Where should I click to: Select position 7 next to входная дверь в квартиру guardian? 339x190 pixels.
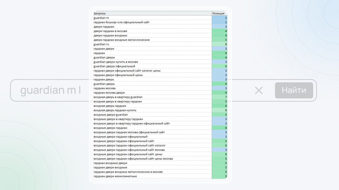219,97
